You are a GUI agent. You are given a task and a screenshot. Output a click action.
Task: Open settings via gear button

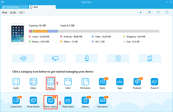(149, 12)
